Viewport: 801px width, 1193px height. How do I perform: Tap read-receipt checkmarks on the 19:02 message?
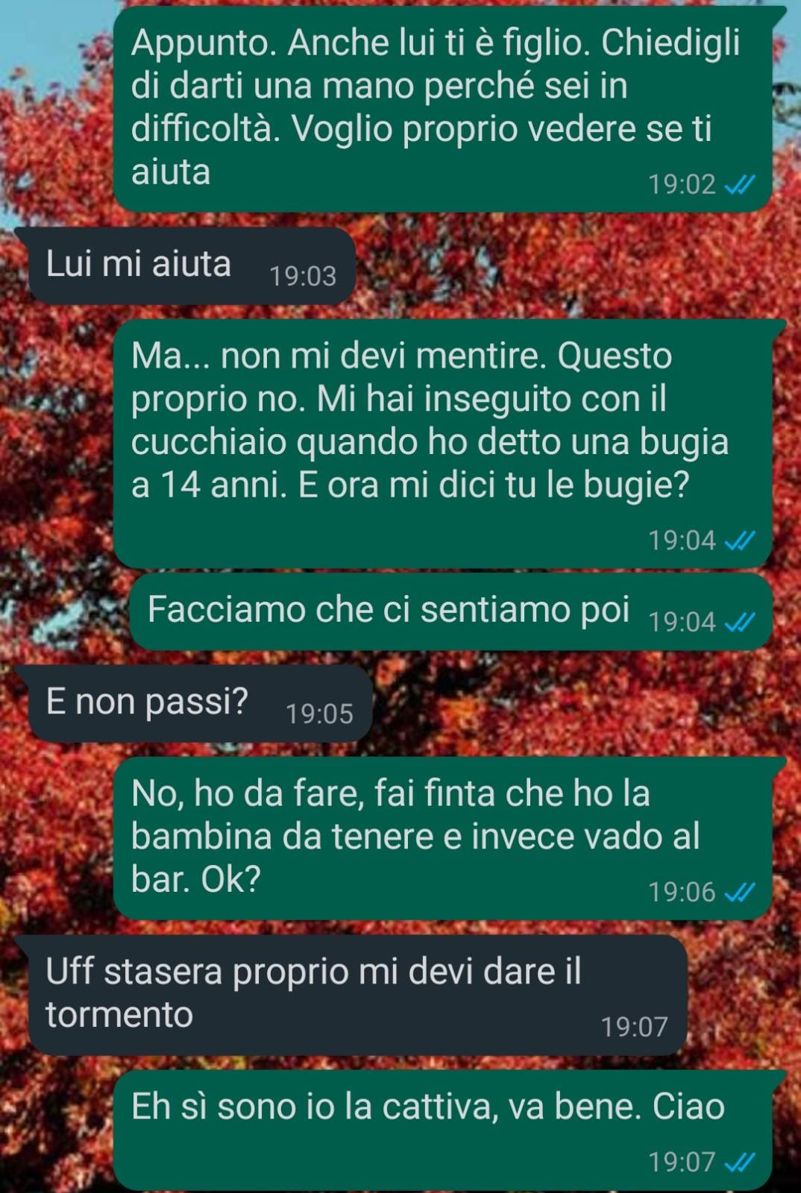740,184
